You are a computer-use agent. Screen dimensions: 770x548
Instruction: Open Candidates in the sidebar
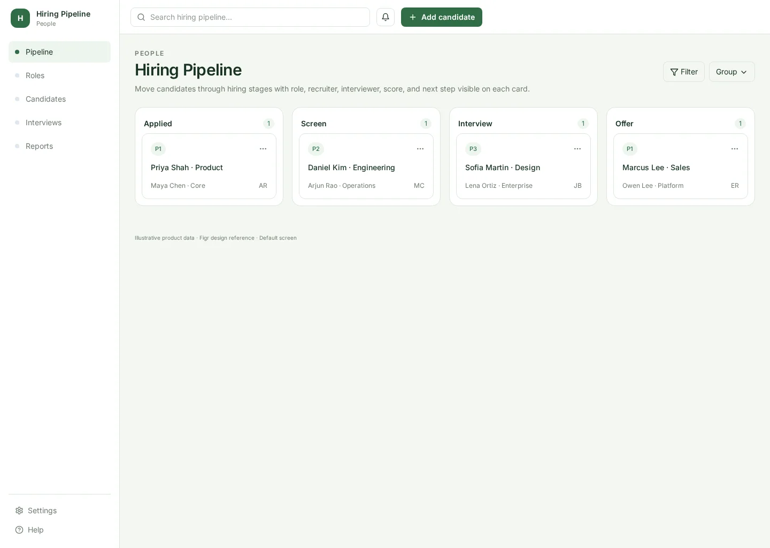coord(59,99)
